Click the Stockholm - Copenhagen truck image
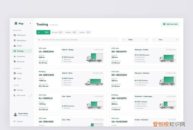Screen dimensions: 193x130 (x=167, y=105)
